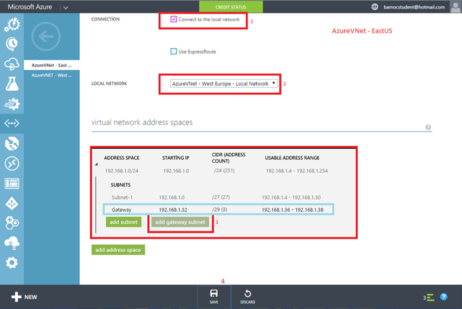
Task: Click the /29 (3) CIDR value
Action: click(x=219, y=209)
